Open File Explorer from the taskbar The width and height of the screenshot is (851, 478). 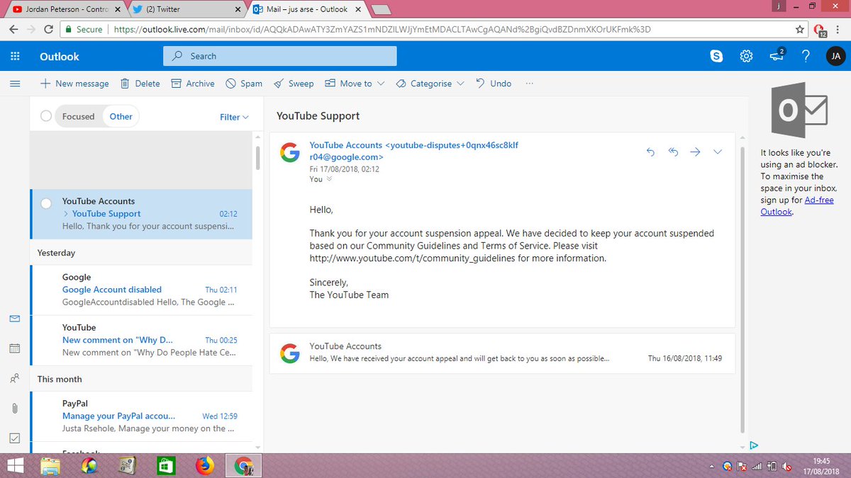point(50,466)
